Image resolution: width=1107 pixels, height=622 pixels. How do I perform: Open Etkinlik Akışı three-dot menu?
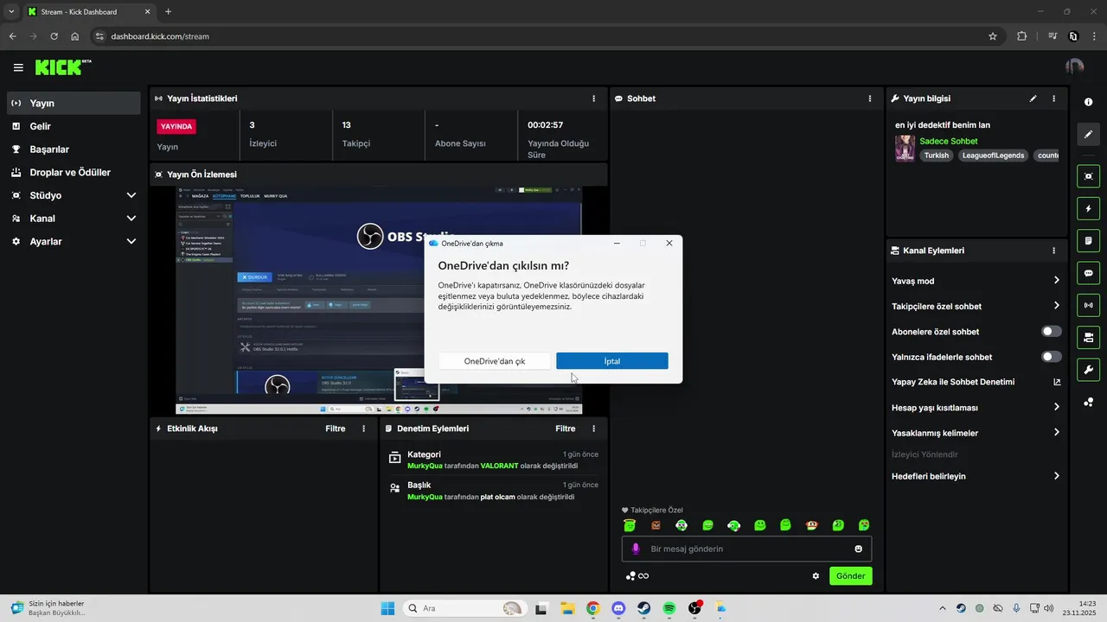pyautogui.click(x=363, y=428)
